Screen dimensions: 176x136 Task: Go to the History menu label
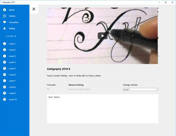(12, 16)
